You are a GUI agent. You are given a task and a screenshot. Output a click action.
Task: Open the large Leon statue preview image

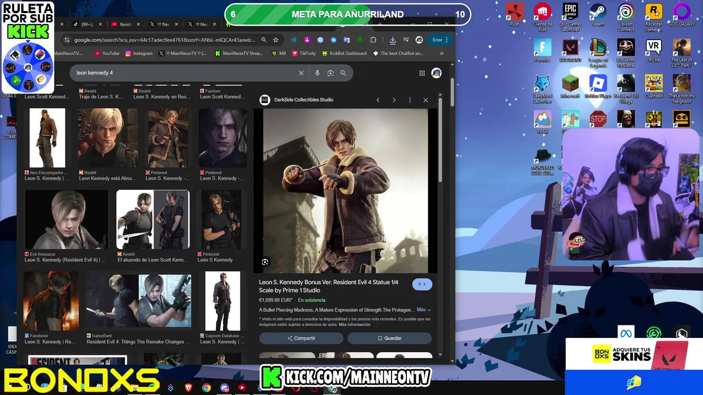coord(345,190)
